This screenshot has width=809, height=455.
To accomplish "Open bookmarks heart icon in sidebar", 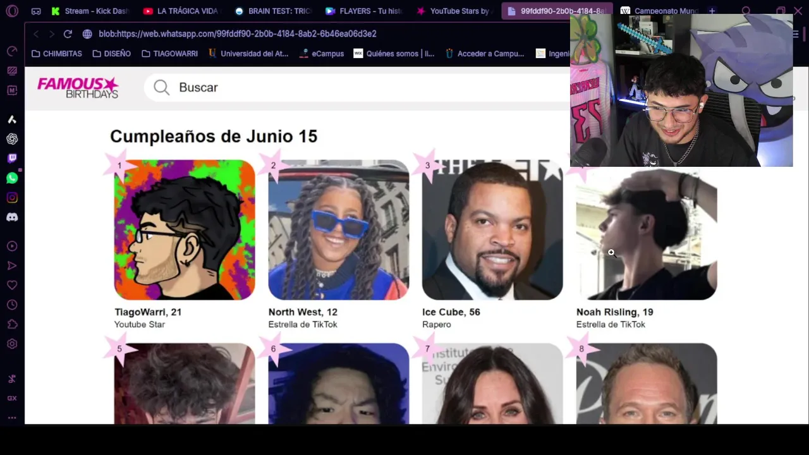I will point(12,286).
